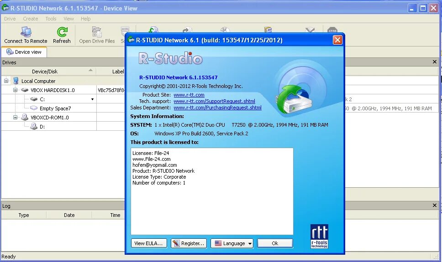Image resolution: width=442 pixels, height=262 pixels.
Task: Select the C: partition row
Action: pos(42,99)
